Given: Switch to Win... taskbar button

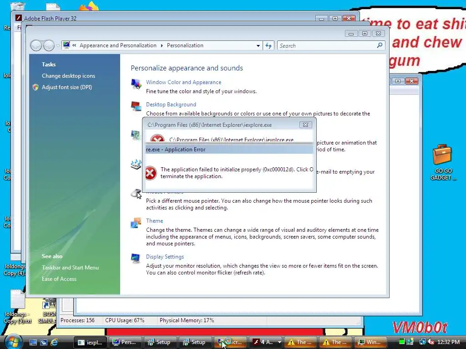Looking at the screenshot, I should pyautogui.click(x=370, y=342).
